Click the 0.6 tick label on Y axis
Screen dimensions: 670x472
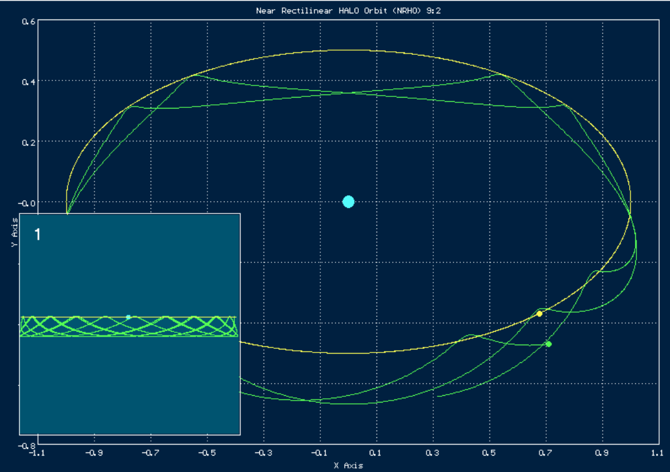click(28, 21)
